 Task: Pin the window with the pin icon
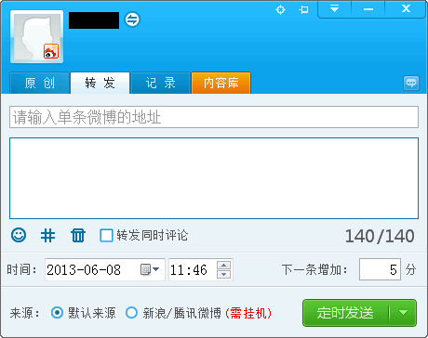[x=303, y=9]
